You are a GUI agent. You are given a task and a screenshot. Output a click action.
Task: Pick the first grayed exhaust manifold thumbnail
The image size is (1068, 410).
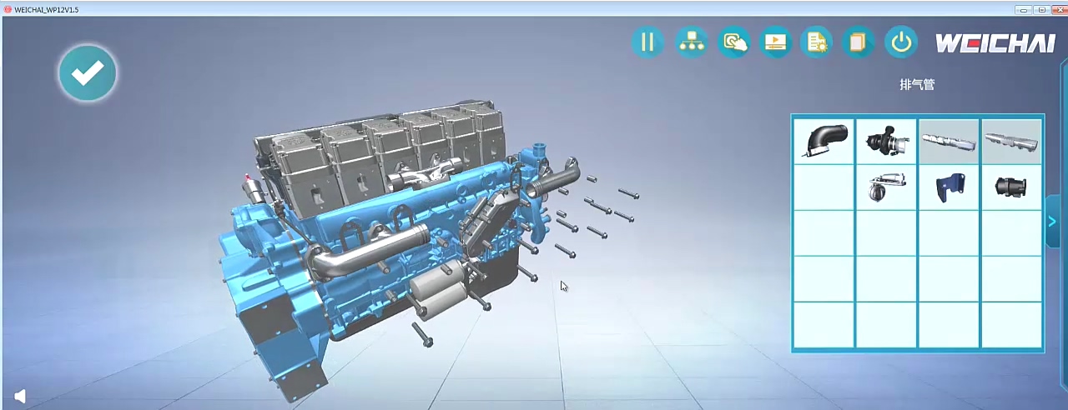949,141
